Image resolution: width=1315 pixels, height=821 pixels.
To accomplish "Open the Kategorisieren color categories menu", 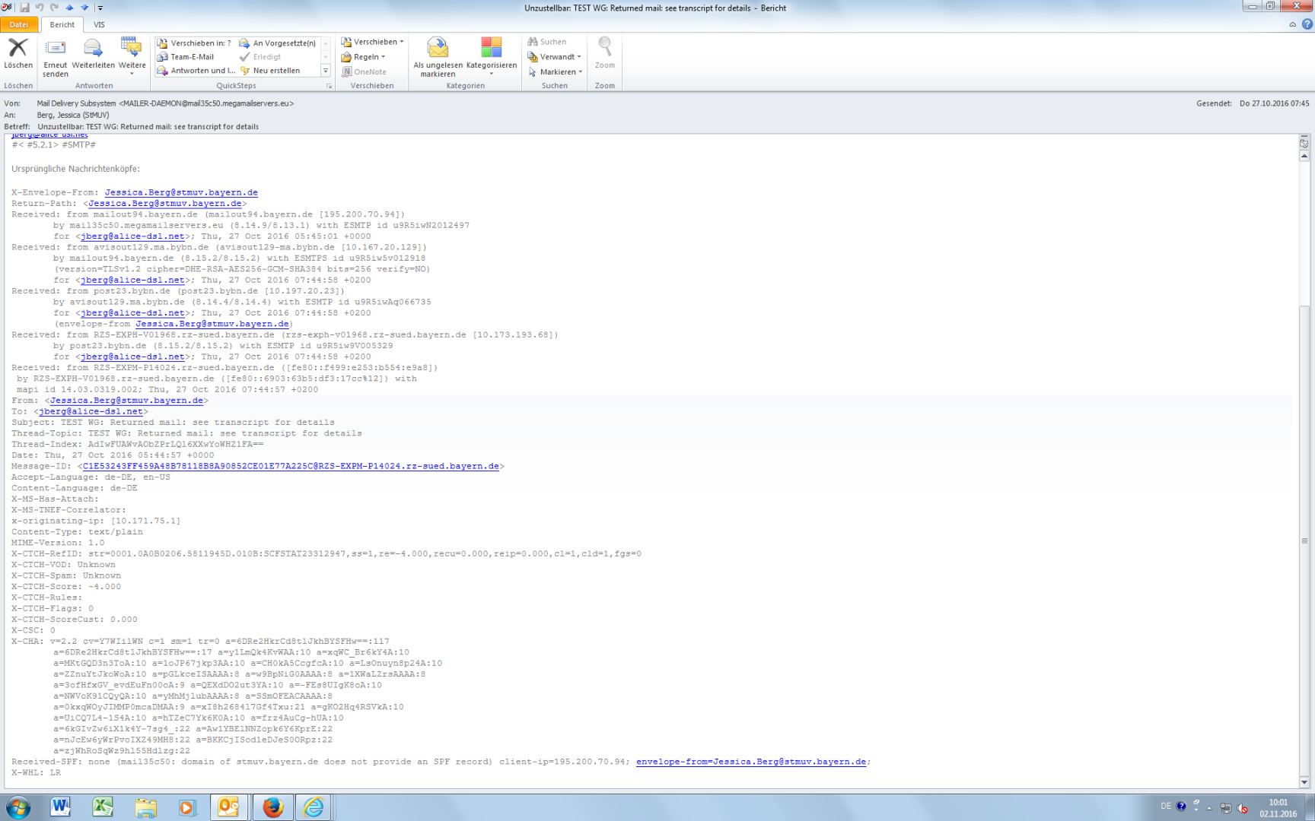I will click(492, 56).
